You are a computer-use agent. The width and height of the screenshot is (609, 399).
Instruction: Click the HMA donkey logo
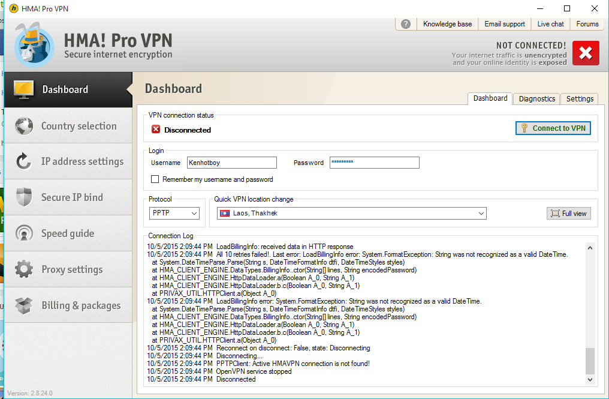34,45
